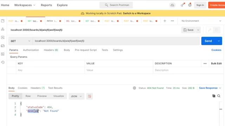Switch response view to Raw
Viewport: 225px width, 126px height.
[28, 96]
